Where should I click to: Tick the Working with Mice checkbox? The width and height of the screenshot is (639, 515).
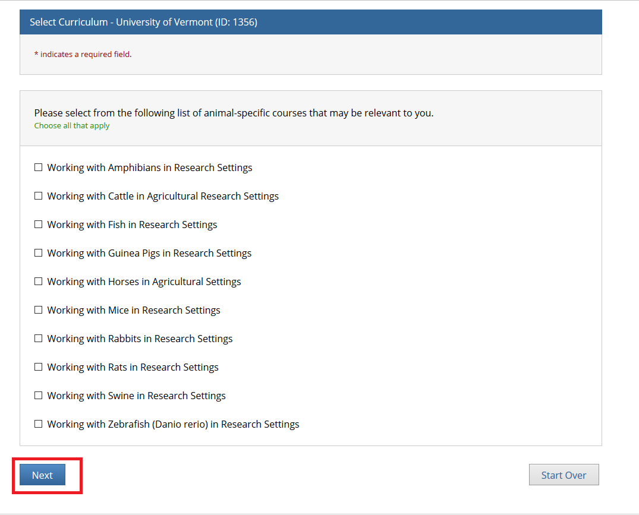point(39,310)
